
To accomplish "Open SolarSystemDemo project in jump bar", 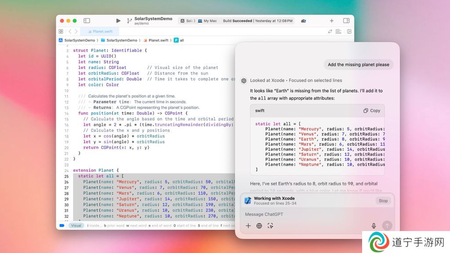I will tap(77, 40).
